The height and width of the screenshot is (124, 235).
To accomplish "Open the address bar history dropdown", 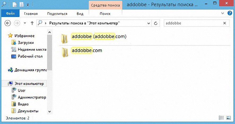I will point(148,23).
